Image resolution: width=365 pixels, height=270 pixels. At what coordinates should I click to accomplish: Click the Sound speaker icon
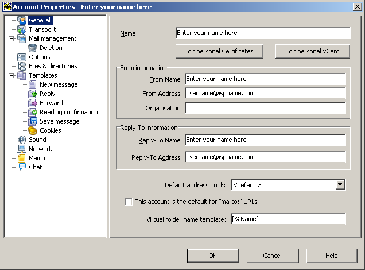(x=22, y=140)
